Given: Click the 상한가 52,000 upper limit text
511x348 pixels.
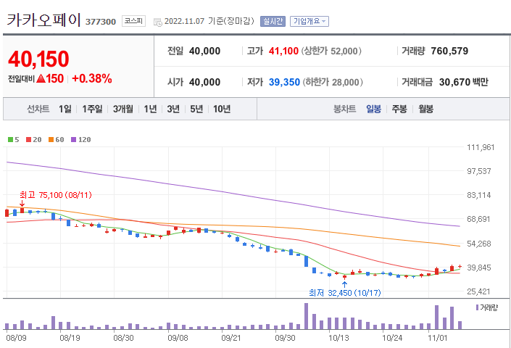Looking at the screenshot, I should pyautogui.click(x=331, y=51).
